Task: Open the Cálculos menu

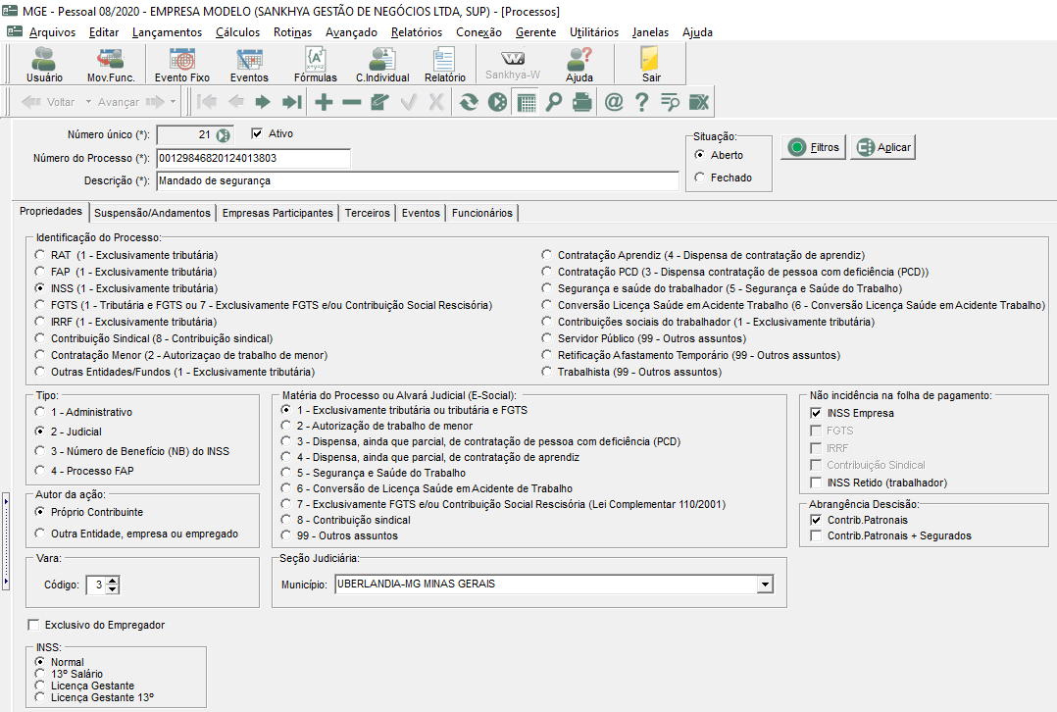Action: coord(238,32)
